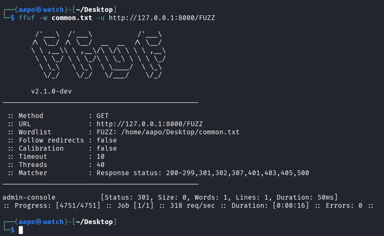Select the admin-console result entry
384x236 pixels.
coord(29,198)
